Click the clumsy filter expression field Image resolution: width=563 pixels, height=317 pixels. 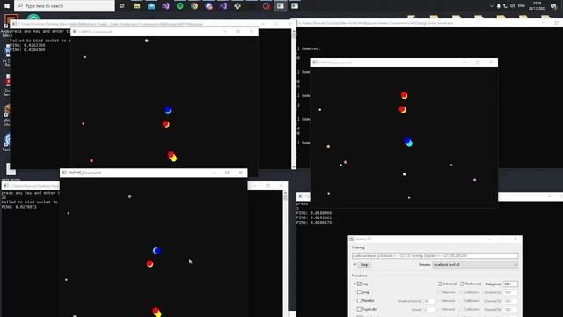point(435,255)
